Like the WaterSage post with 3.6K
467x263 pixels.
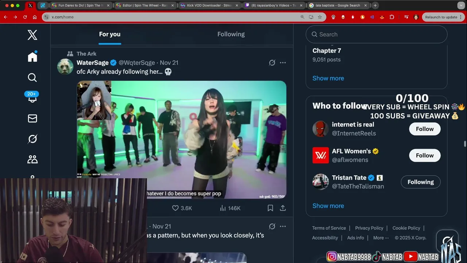[182, 208]
